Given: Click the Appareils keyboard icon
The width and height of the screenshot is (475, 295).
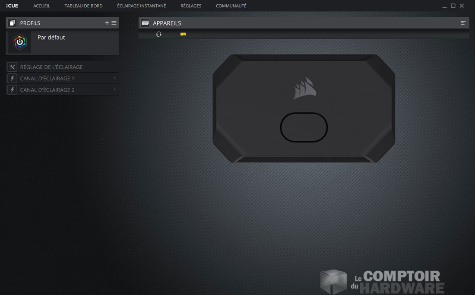Looking at the screenshot, I should [x=145, y=23].
